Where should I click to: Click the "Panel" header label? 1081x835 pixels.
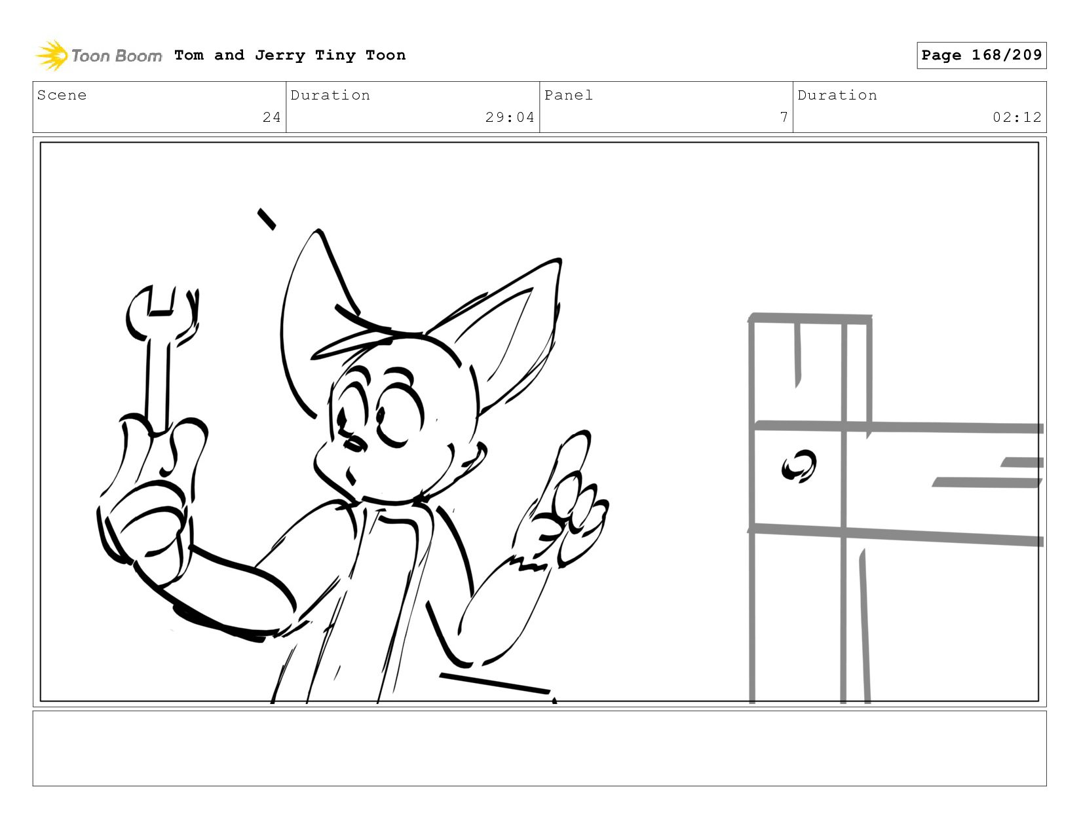pos(569,95)
